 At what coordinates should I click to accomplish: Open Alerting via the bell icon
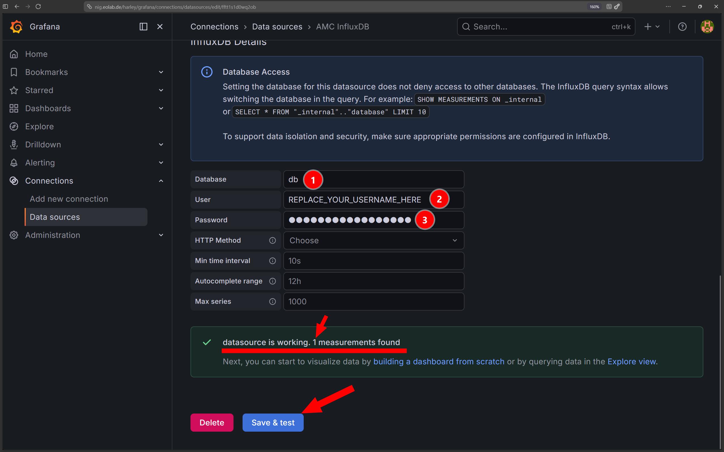[x=14, y=163]
